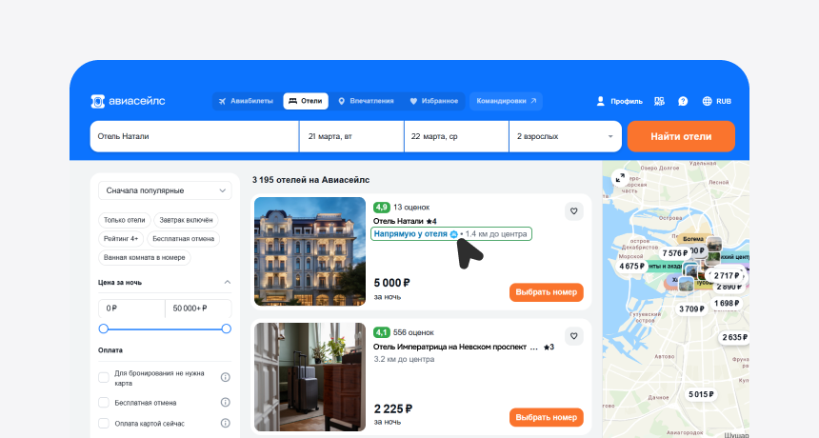Save Отель Императрица with the heart icon

pyautogui.click(x=573, y=335)
